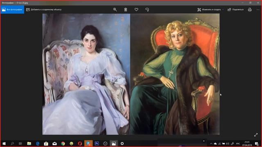This screenshot has width=262, height=147.
Task: Open the 'Изменить и создать' dropdown
Action: (x=210, y=10)
